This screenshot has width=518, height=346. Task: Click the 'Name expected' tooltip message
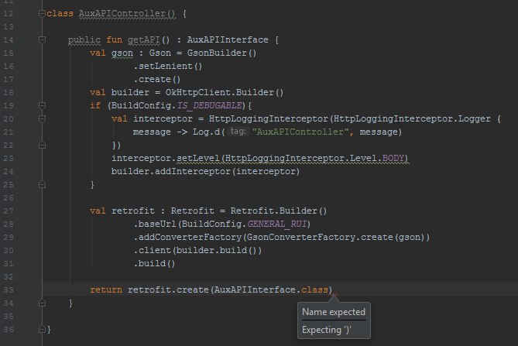point(334,312)
